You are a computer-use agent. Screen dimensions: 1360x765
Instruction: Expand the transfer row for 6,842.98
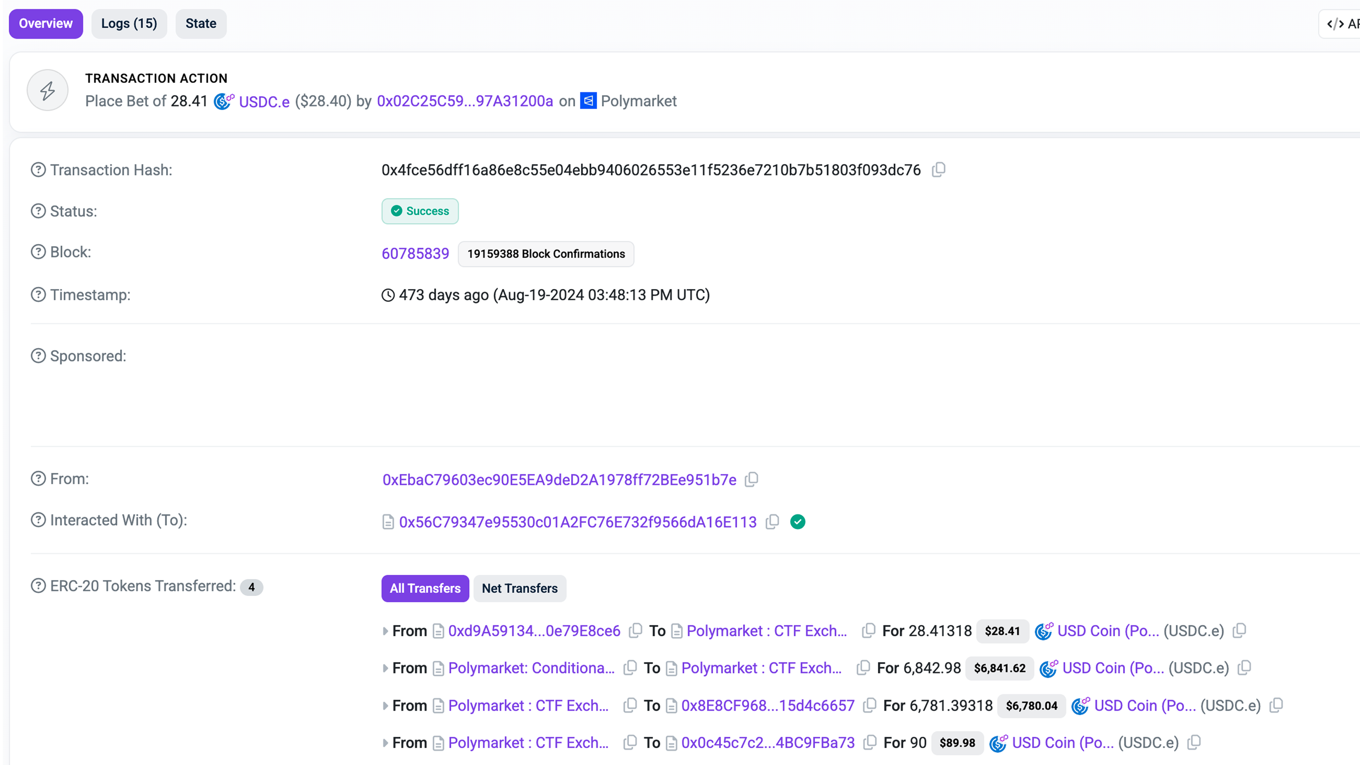click(x=385, y=668)
